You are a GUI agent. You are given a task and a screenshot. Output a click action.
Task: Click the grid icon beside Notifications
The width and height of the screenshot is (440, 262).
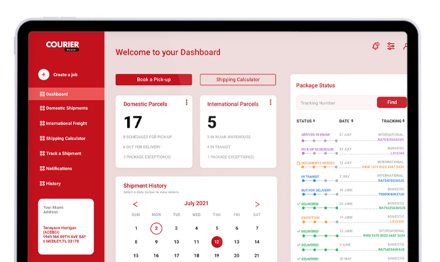[x=42, y=168]
